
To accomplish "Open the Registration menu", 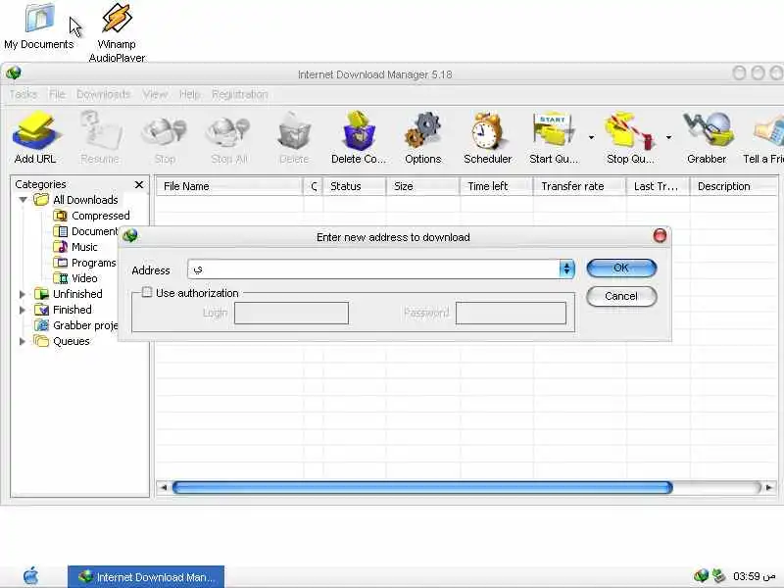I will (239, 94).
